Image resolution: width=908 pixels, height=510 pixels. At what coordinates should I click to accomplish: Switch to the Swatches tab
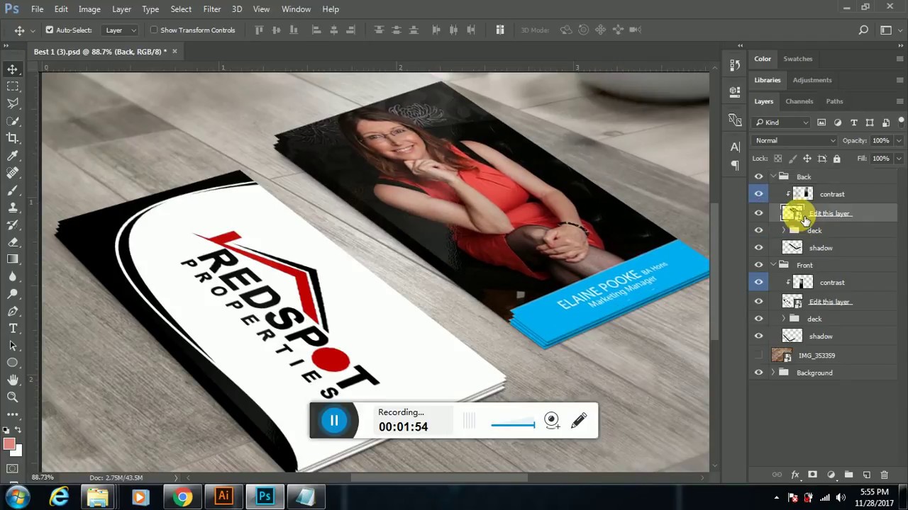coord(798,59)
